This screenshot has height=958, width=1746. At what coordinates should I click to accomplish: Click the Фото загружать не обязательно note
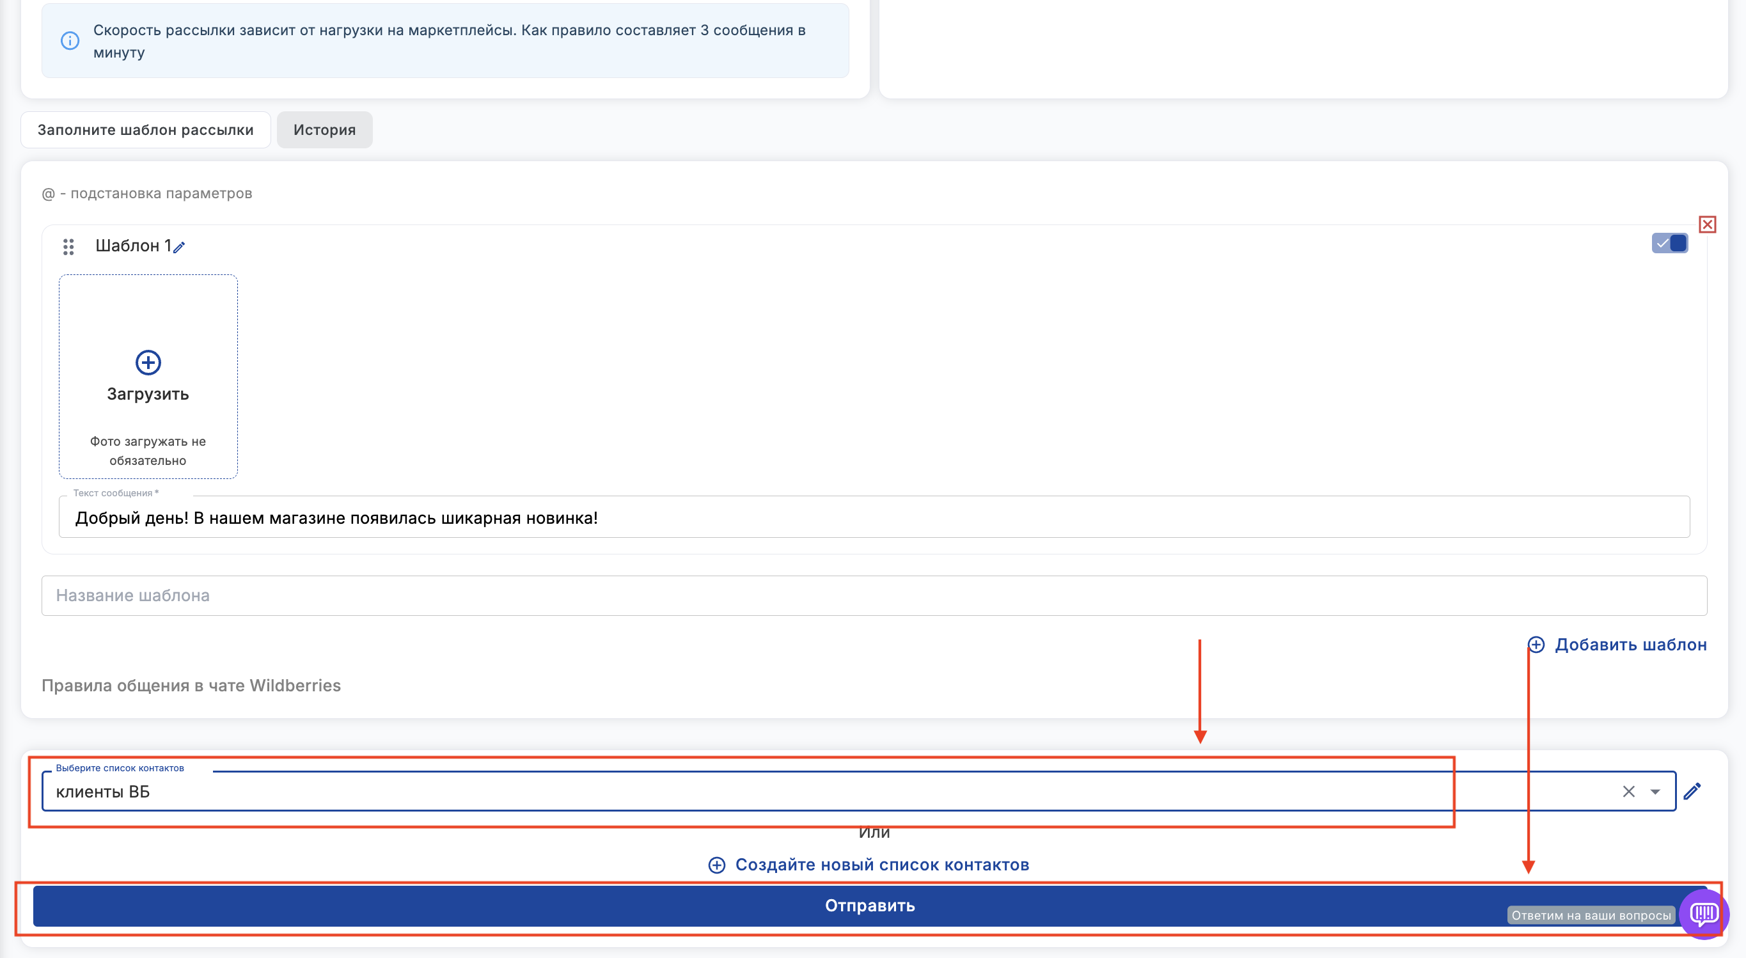pyautogui.click(x=148, y=451)
